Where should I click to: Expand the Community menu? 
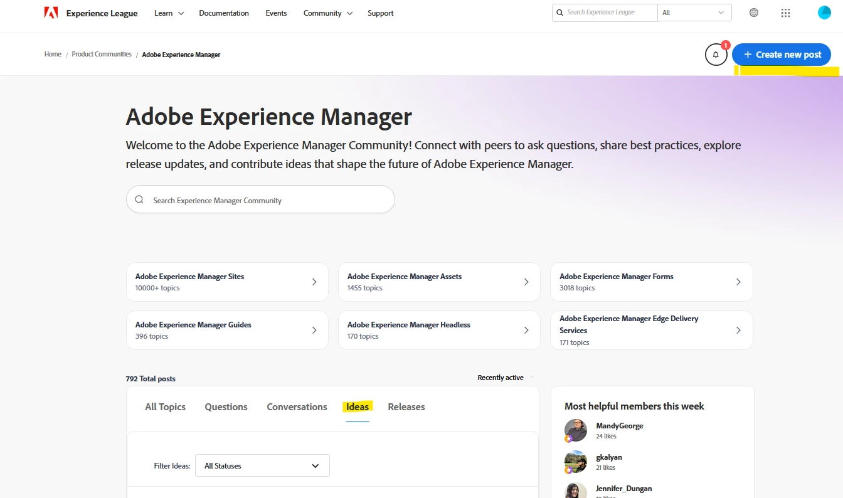point(328,13)
